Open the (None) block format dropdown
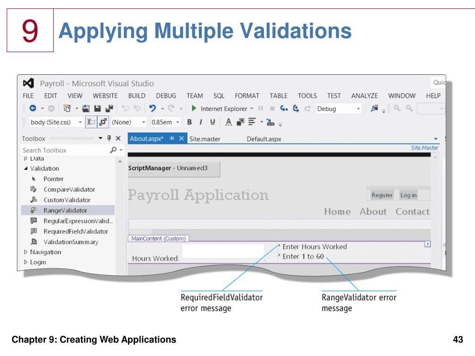This screenshot has width=475, height=356. tap(144, 122)
